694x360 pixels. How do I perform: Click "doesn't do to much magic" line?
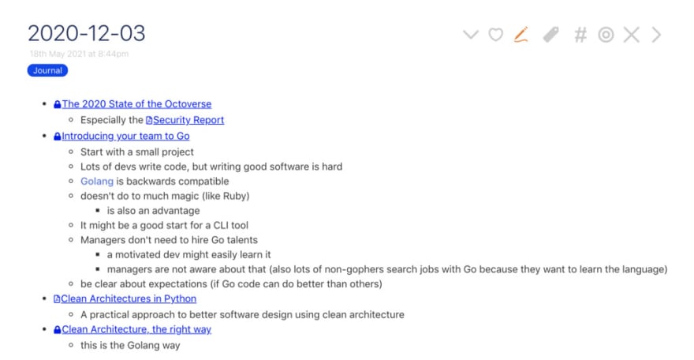click(165, 196)
